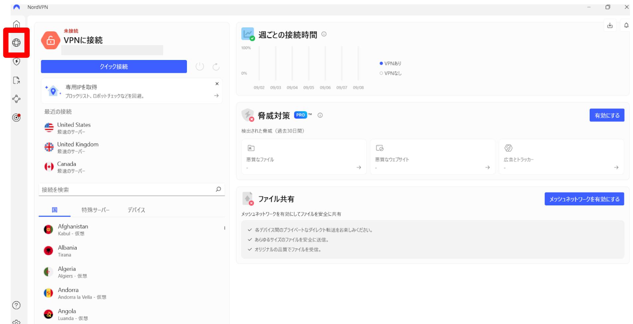Open the help question mark icon

pos(16,305)
